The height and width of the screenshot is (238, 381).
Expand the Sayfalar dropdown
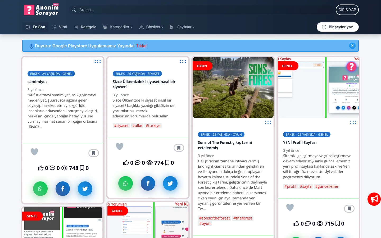coord(182,27)
